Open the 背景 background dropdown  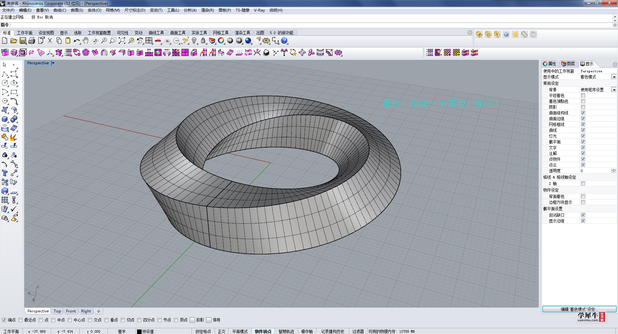614,90
